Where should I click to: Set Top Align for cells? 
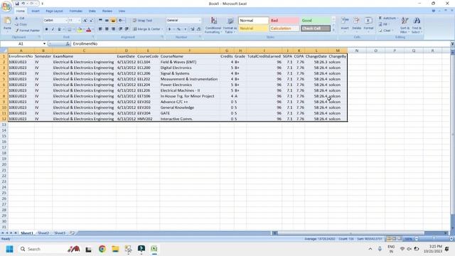100,21
